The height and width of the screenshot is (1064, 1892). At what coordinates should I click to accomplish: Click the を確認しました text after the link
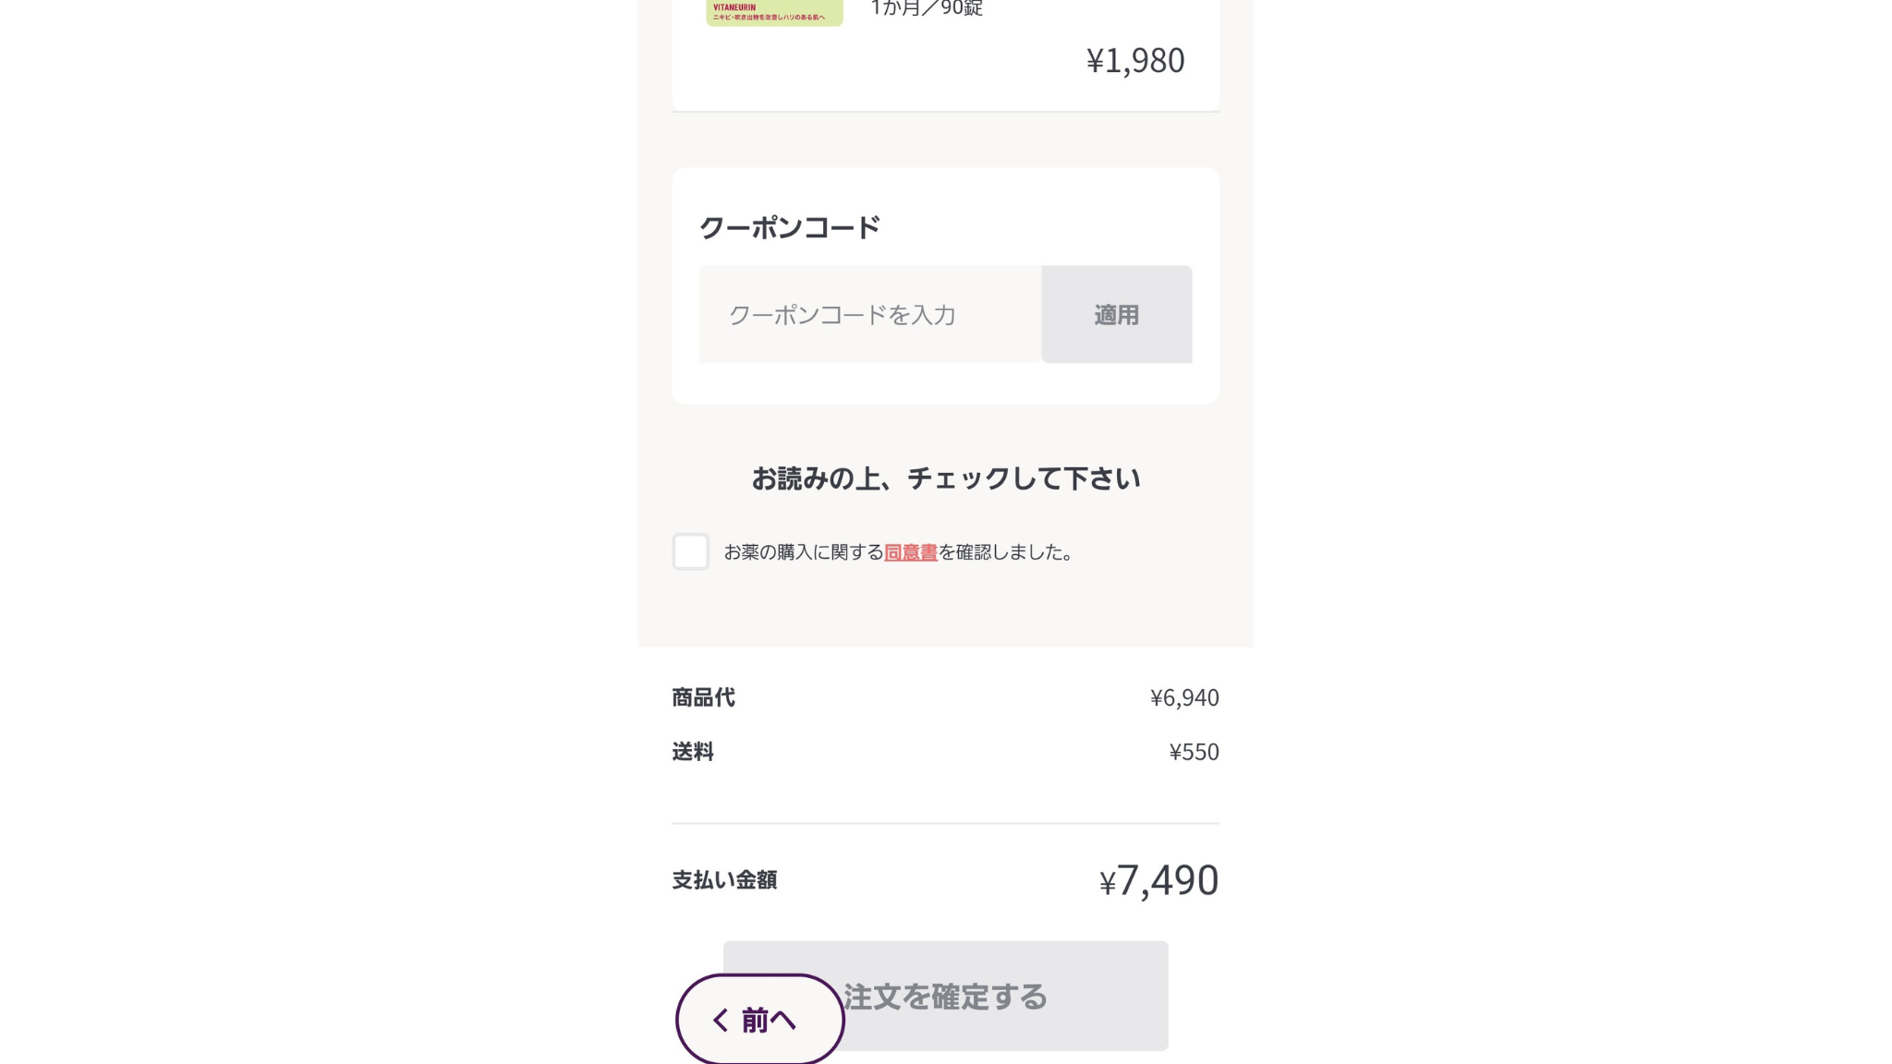click(1006, 552)
